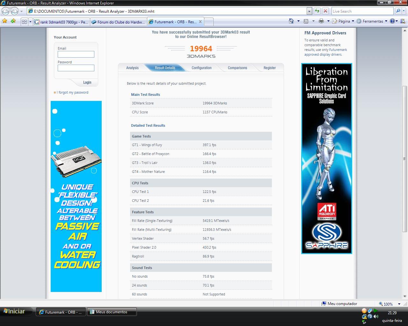Image resolution: width=408 pixels, height=326 pixels.
Task: Open the zoom level dropdown arrow
Action: [399, 304]
